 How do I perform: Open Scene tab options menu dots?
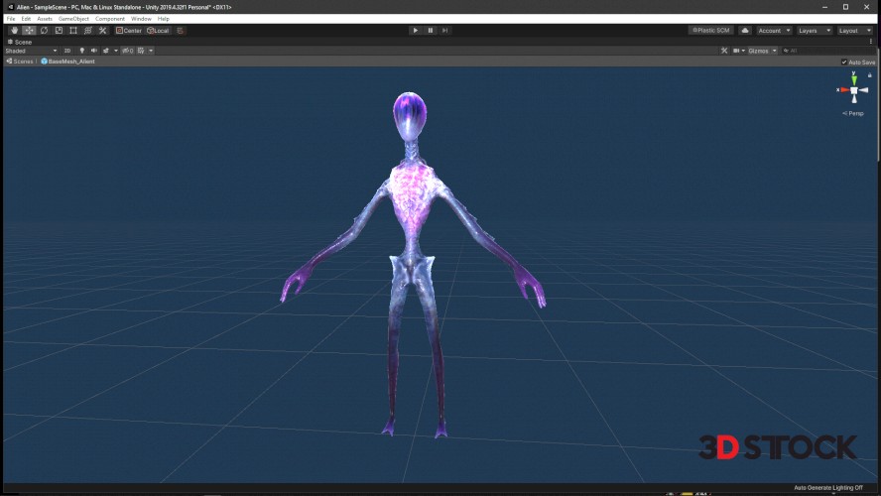pos(871,42)
